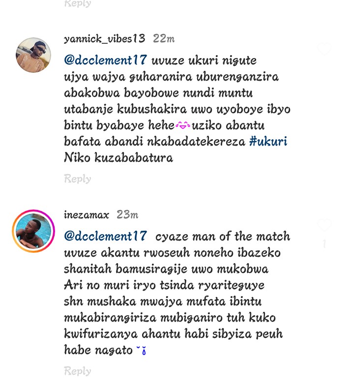Open @dcclement17 mention in yannick_vibes13's comment
Image resolution: width=354 pixels, height=390 pixels.
click(x=105, y=60)
